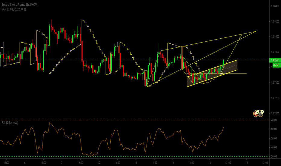Open the Swiss flag economic event marker
281x166 pixels.
point(256,113)
